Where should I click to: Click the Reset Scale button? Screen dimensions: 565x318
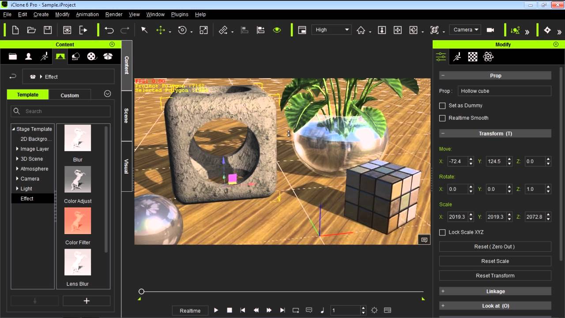coord(495,261)
